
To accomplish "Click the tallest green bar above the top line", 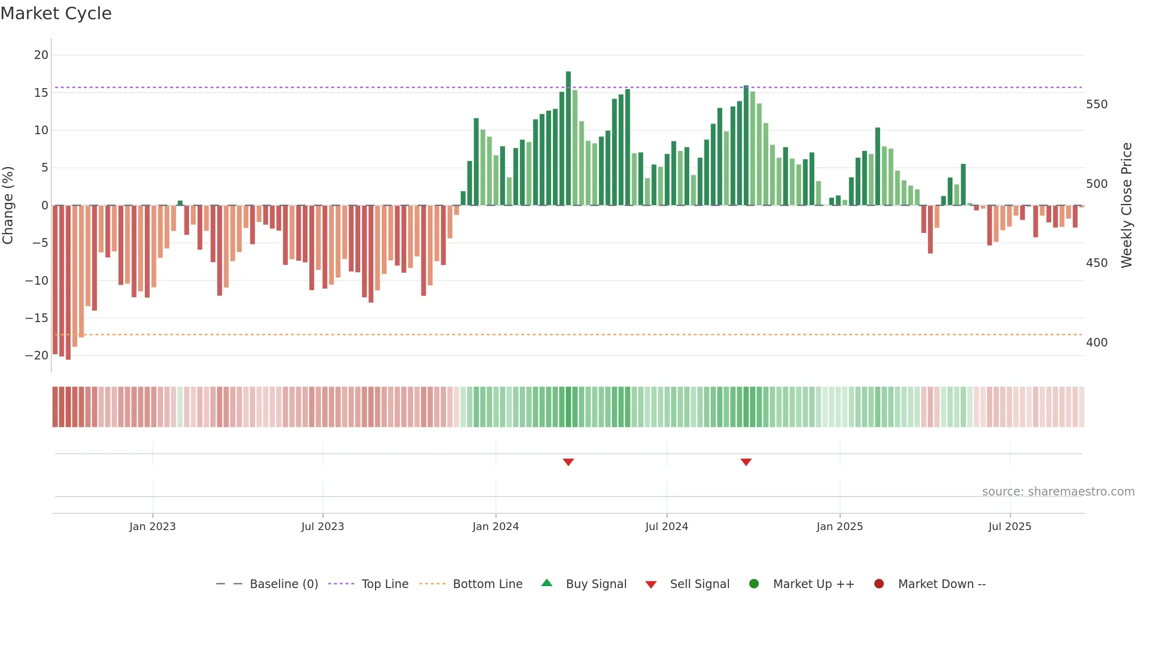I will tap(568, 138).
